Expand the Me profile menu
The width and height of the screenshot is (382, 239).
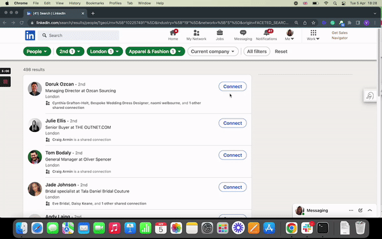point(290,35)
